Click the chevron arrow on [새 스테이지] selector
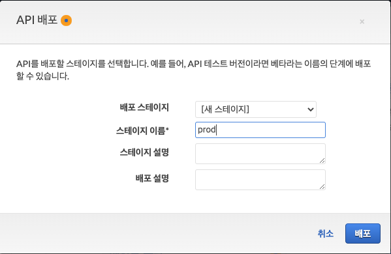391x254 pixels. 311,109
